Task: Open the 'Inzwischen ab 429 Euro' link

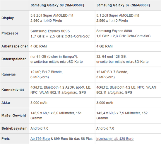Action: 115,139
